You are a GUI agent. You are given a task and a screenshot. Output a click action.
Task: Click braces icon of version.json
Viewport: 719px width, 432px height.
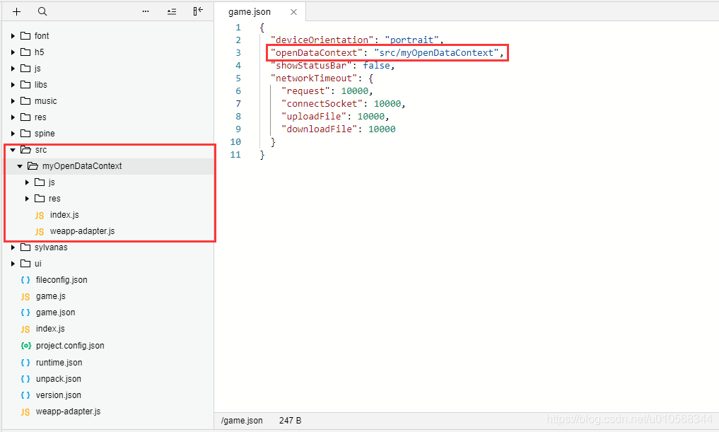pos(25,395)
